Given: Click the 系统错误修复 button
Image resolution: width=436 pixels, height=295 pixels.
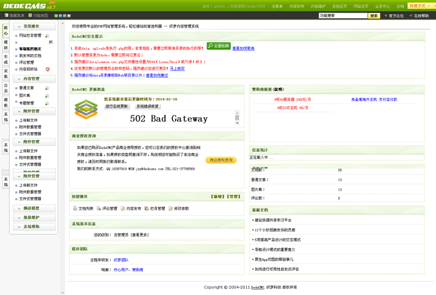Looking at the screenshot, I should tap(148, 106).
